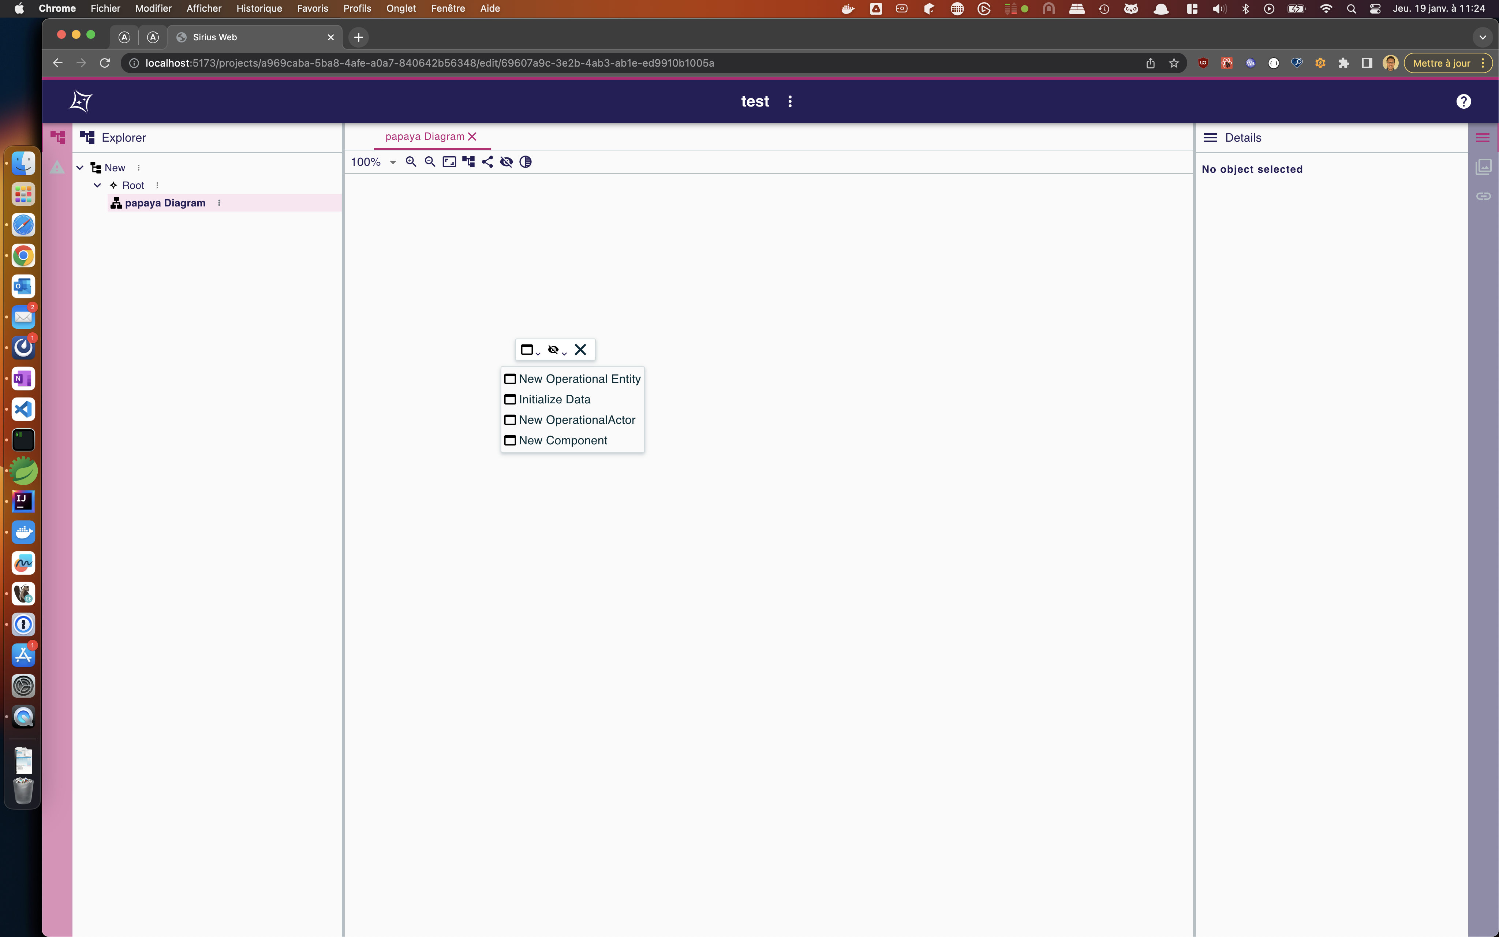Toggle the faded elements half-circle icon

525,162
